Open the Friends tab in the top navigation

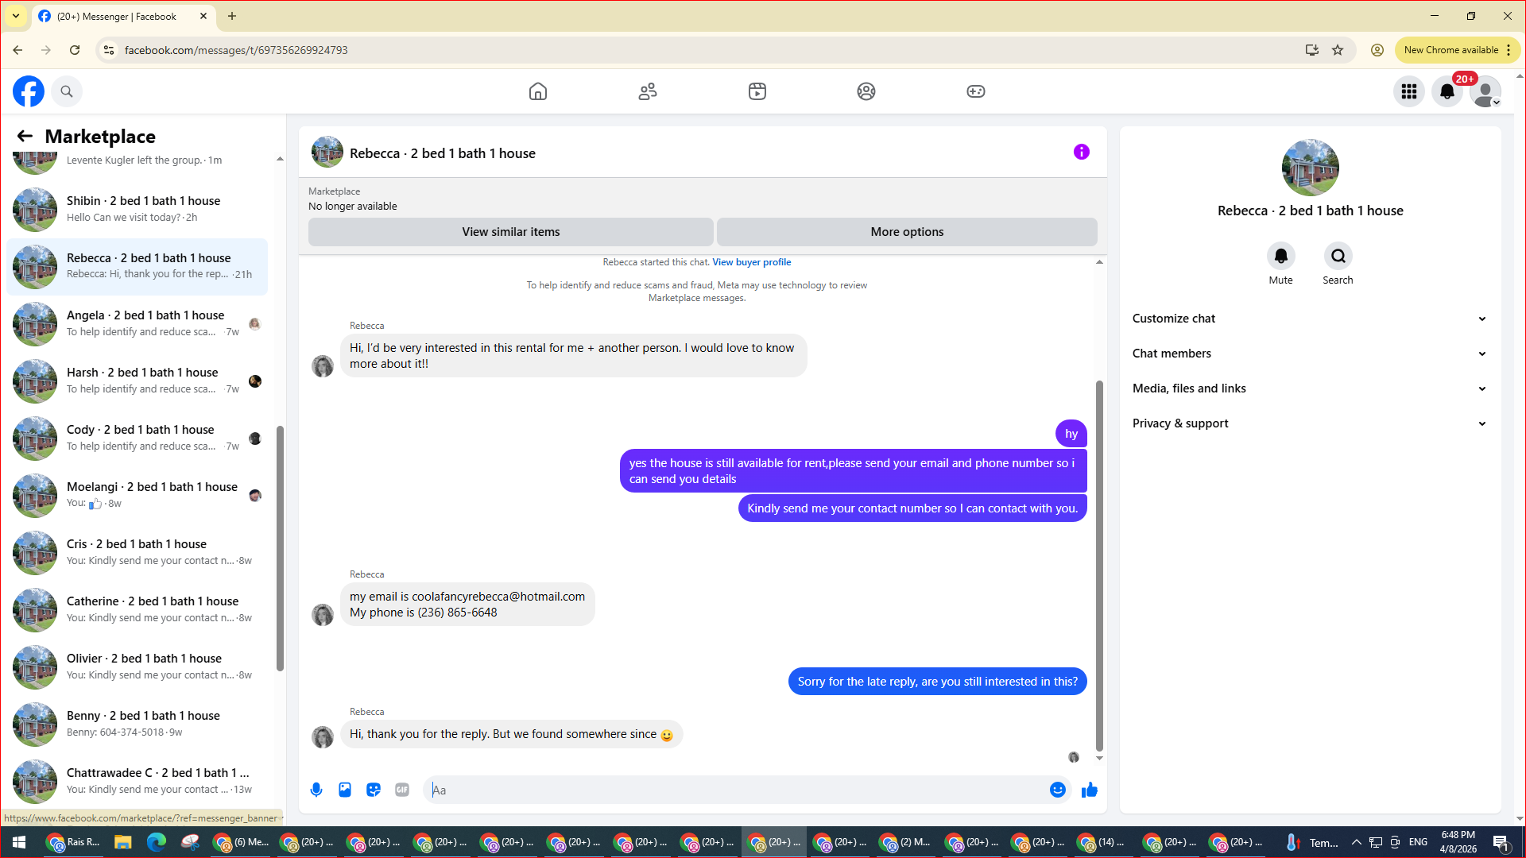point(648,91)
